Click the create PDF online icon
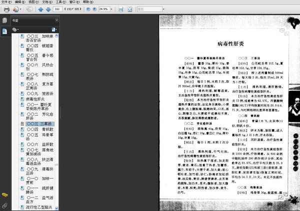This screenshot has height=211, width=300. [15, 9]
